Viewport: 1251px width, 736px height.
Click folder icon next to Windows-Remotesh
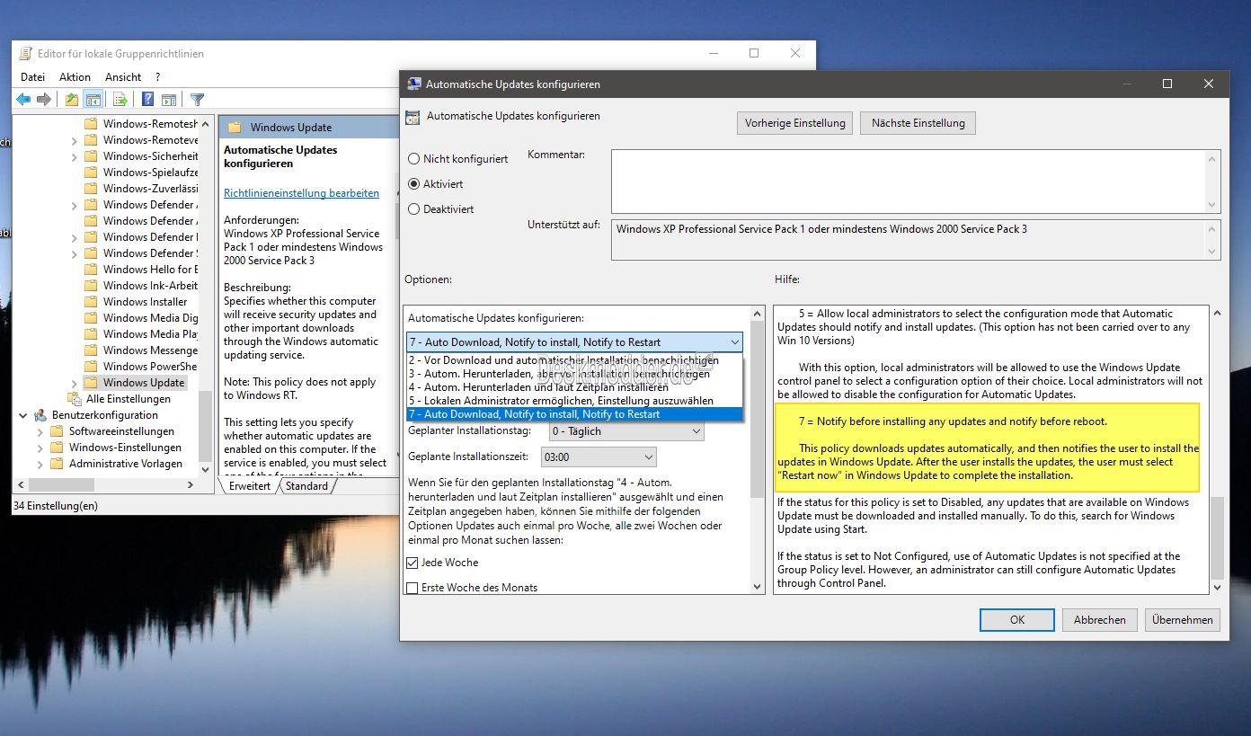coord(91,123)
